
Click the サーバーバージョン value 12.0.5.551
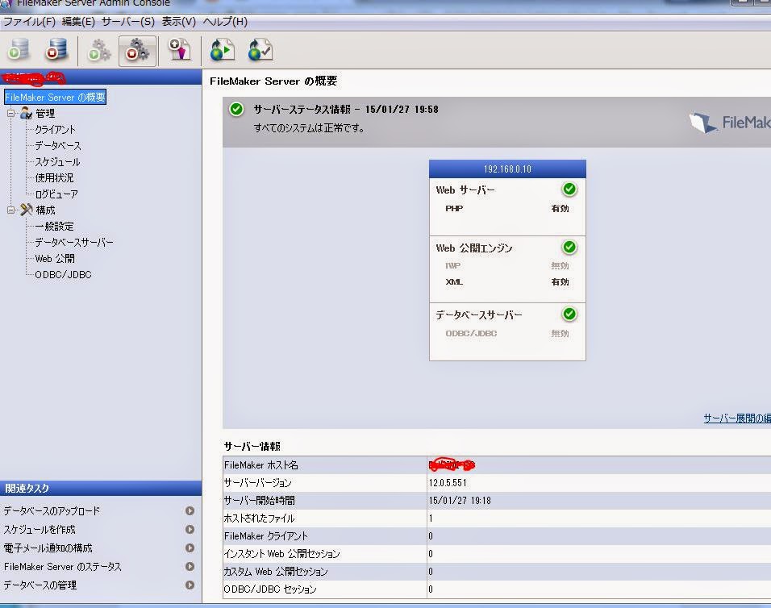coord(448,483)
